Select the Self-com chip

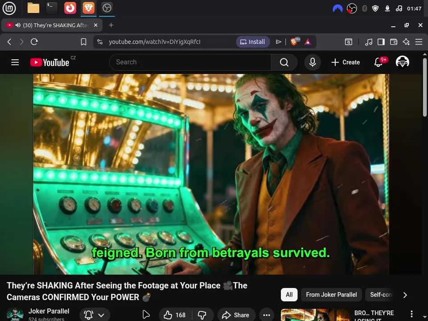380,295
